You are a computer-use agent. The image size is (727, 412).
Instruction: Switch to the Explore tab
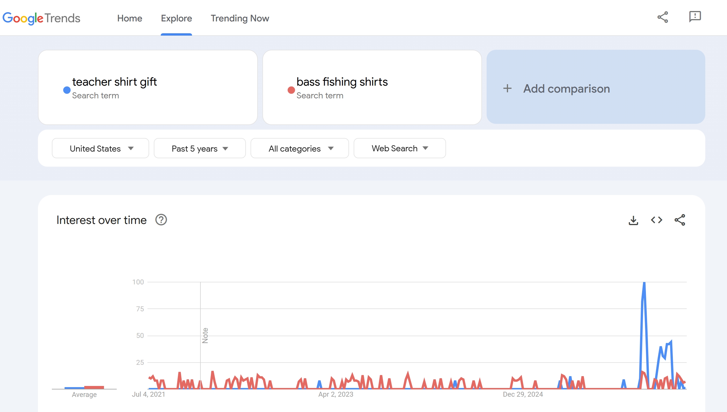click(176, 18)
